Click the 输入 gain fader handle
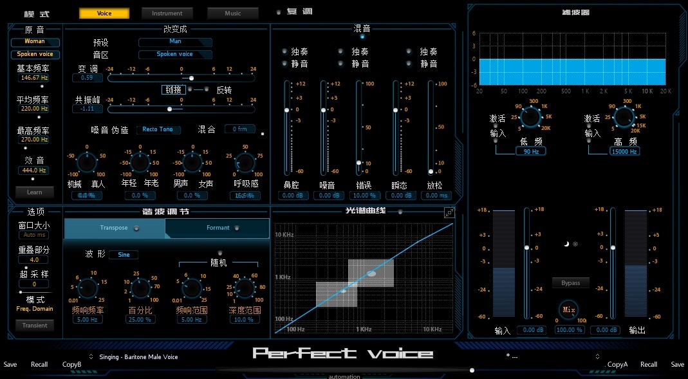The height and width of the screenshot is (379, 688). [526, 248]
